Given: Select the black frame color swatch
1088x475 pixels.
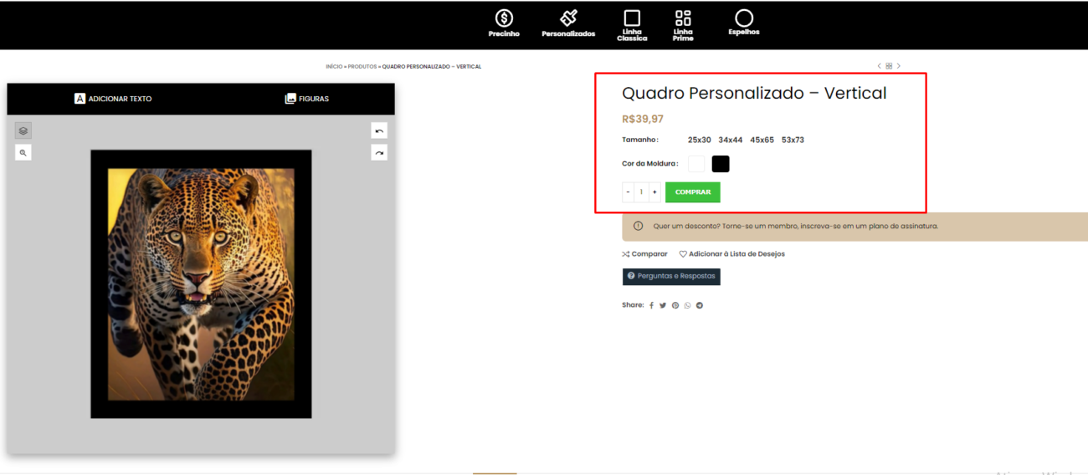Looking at the screenshot, I should 721,164.
